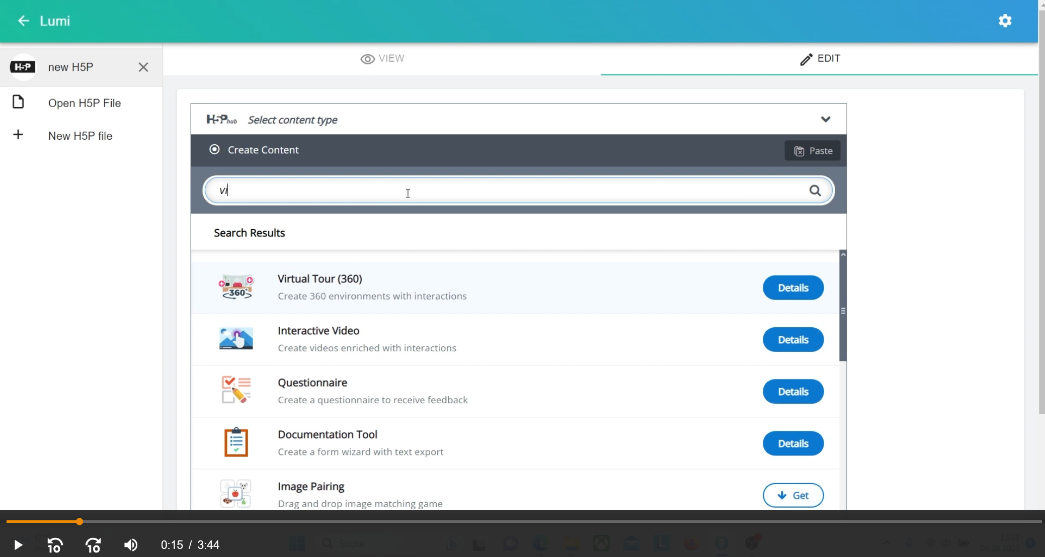
Task: Click the video progress slider handle
Action: tap(79, 522)
